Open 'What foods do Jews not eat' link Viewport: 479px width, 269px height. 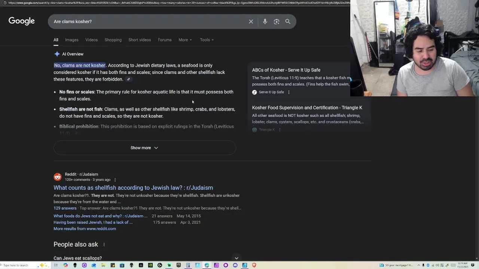coord(100,216)
